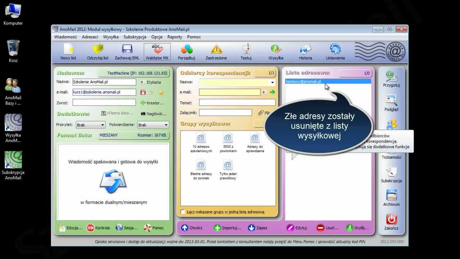The height and width of the screenshot is (259, 460).
Task: Click the Importuj button
Action: tap(227, 228)
